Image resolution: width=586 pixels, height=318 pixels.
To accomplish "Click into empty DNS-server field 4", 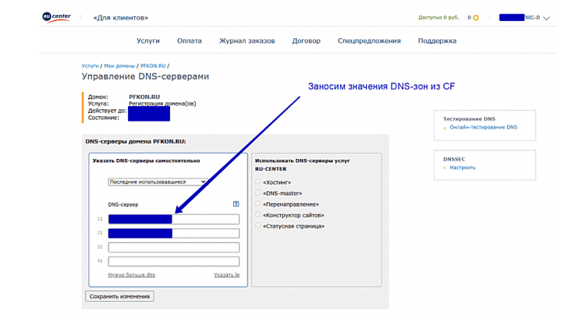I will [174, 261].
